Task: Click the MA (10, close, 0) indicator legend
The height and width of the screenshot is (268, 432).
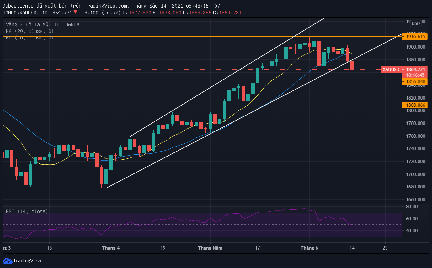Action: 30,38
